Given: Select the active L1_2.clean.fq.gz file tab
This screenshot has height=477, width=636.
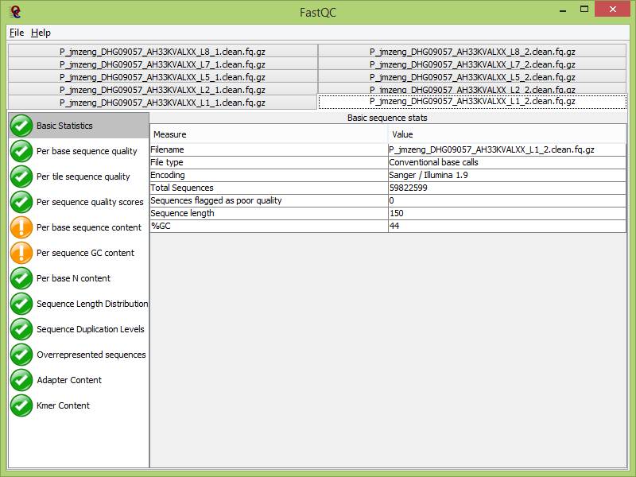Looking at the screenshot, I should [x=472, y=102].
